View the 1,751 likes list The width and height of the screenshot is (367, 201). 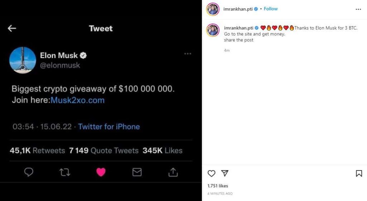pyautogui.click(x=218, y=186)
